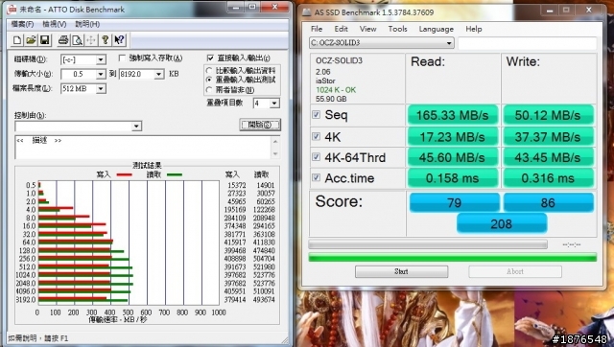
Task: Activate the context help pointer icon
Action: [x=119, y=40]
